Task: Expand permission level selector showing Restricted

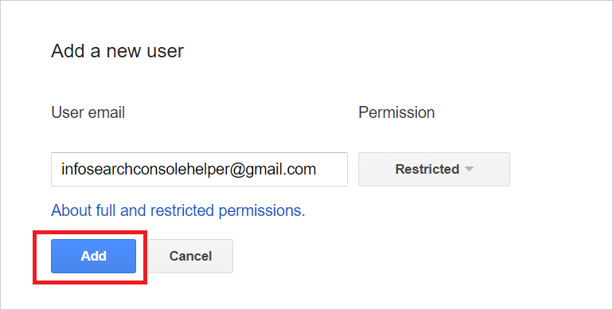Action: 434,169
